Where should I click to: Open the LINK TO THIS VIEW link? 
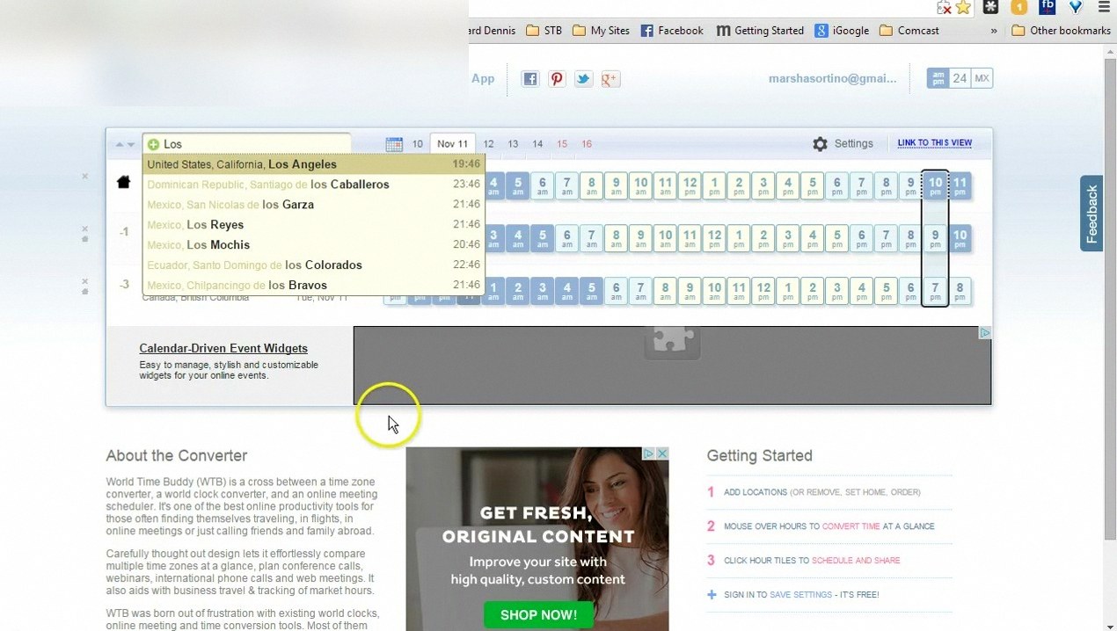coord(934,143)
